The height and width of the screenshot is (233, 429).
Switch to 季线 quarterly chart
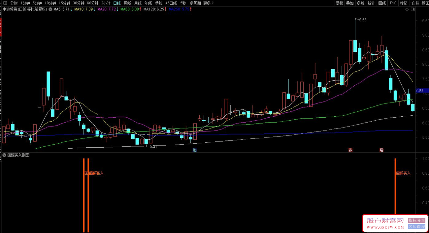[159, 3]
